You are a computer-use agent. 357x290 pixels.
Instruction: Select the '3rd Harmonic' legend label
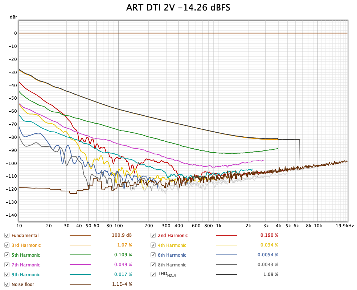point(26,245)
